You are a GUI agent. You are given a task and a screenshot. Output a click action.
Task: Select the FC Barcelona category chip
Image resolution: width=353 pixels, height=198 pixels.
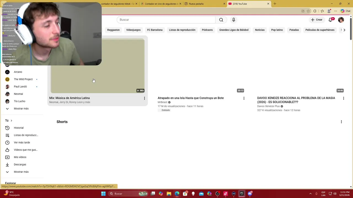155,30
